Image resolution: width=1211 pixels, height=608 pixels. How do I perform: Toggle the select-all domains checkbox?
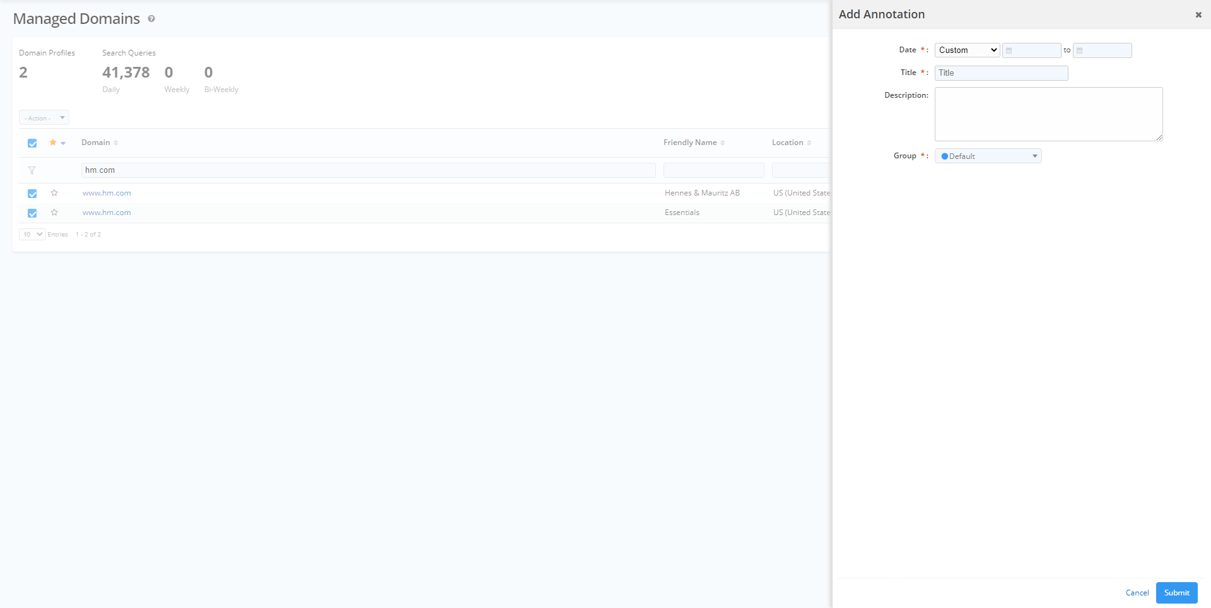(32, 143)
